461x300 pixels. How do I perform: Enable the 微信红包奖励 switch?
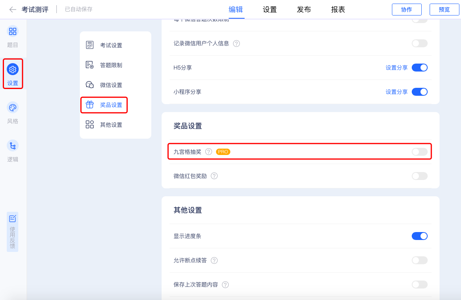pyautogui.click(x=420, y=176)
